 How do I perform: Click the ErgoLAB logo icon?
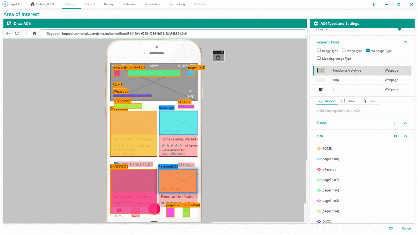point(5,4)
